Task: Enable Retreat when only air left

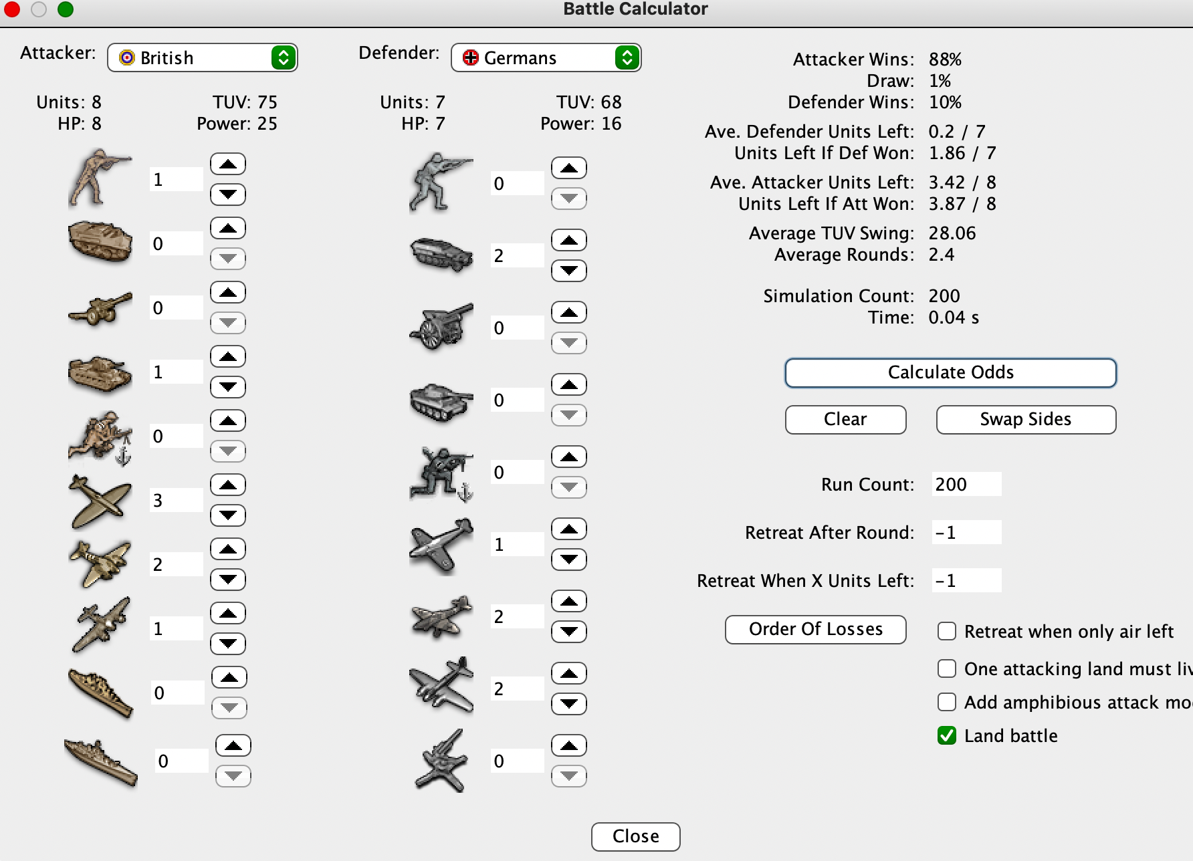Action: click(x=947, y=631)
